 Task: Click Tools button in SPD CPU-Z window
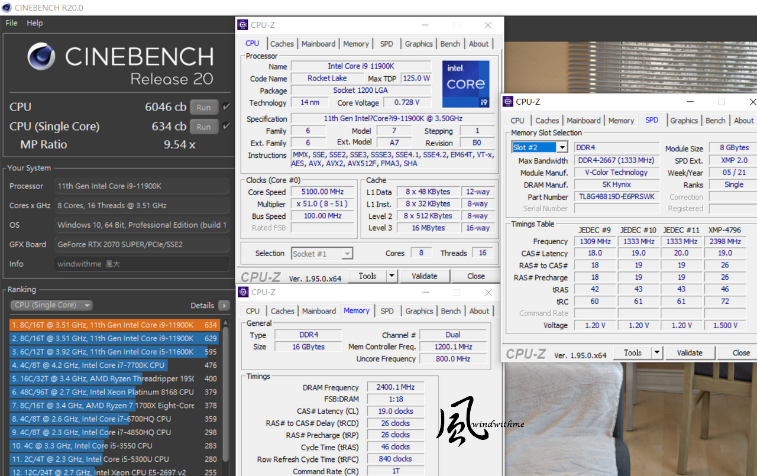(633, 353)
